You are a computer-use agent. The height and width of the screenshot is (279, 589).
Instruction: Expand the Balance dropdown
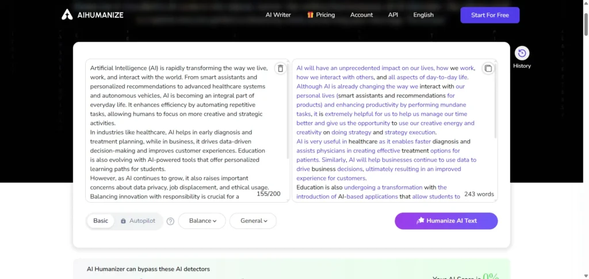pyautogui.click(x=202, y=221)
